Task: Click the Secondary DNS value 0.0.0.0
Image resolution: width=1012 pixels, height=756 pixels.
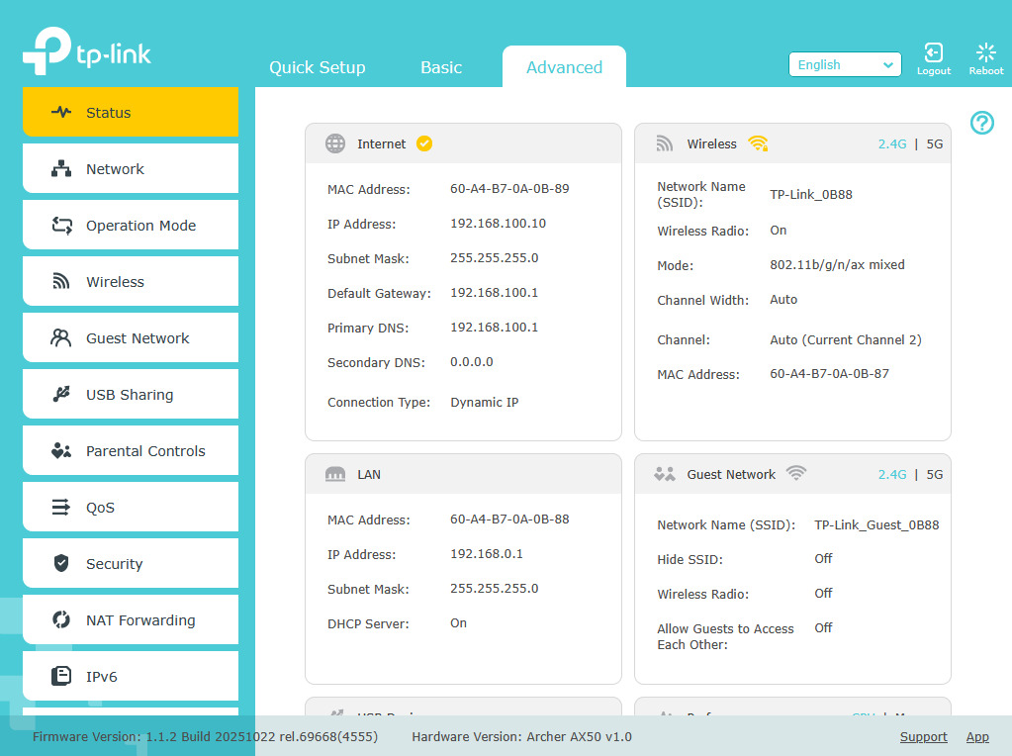Action: [x=471, y=362]
